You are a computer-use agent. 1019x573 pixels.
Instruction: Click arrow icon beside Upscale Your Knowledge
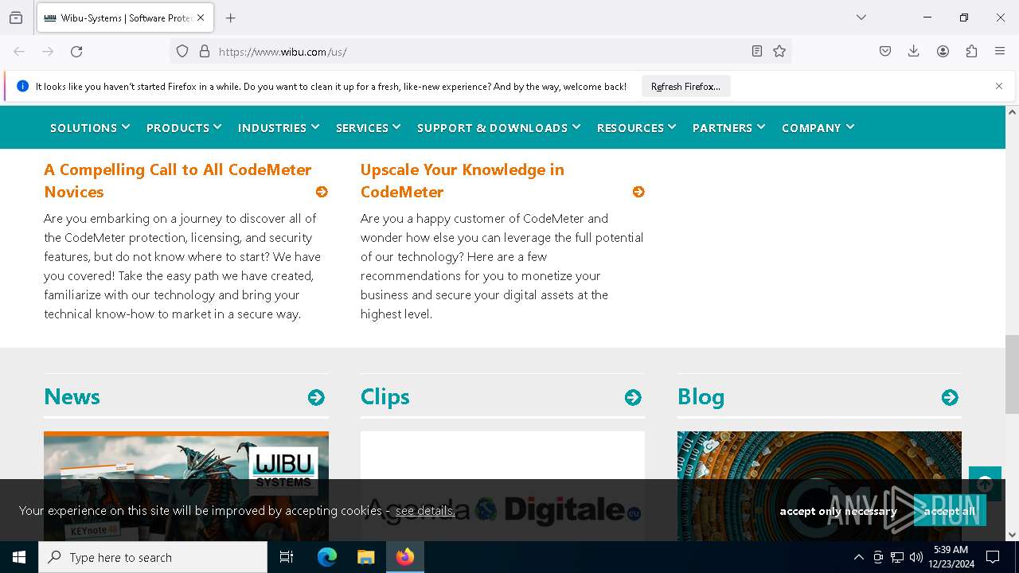(x=638, y=192)
